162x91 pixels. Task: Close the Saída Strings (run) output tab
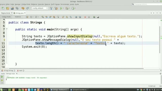17,74
